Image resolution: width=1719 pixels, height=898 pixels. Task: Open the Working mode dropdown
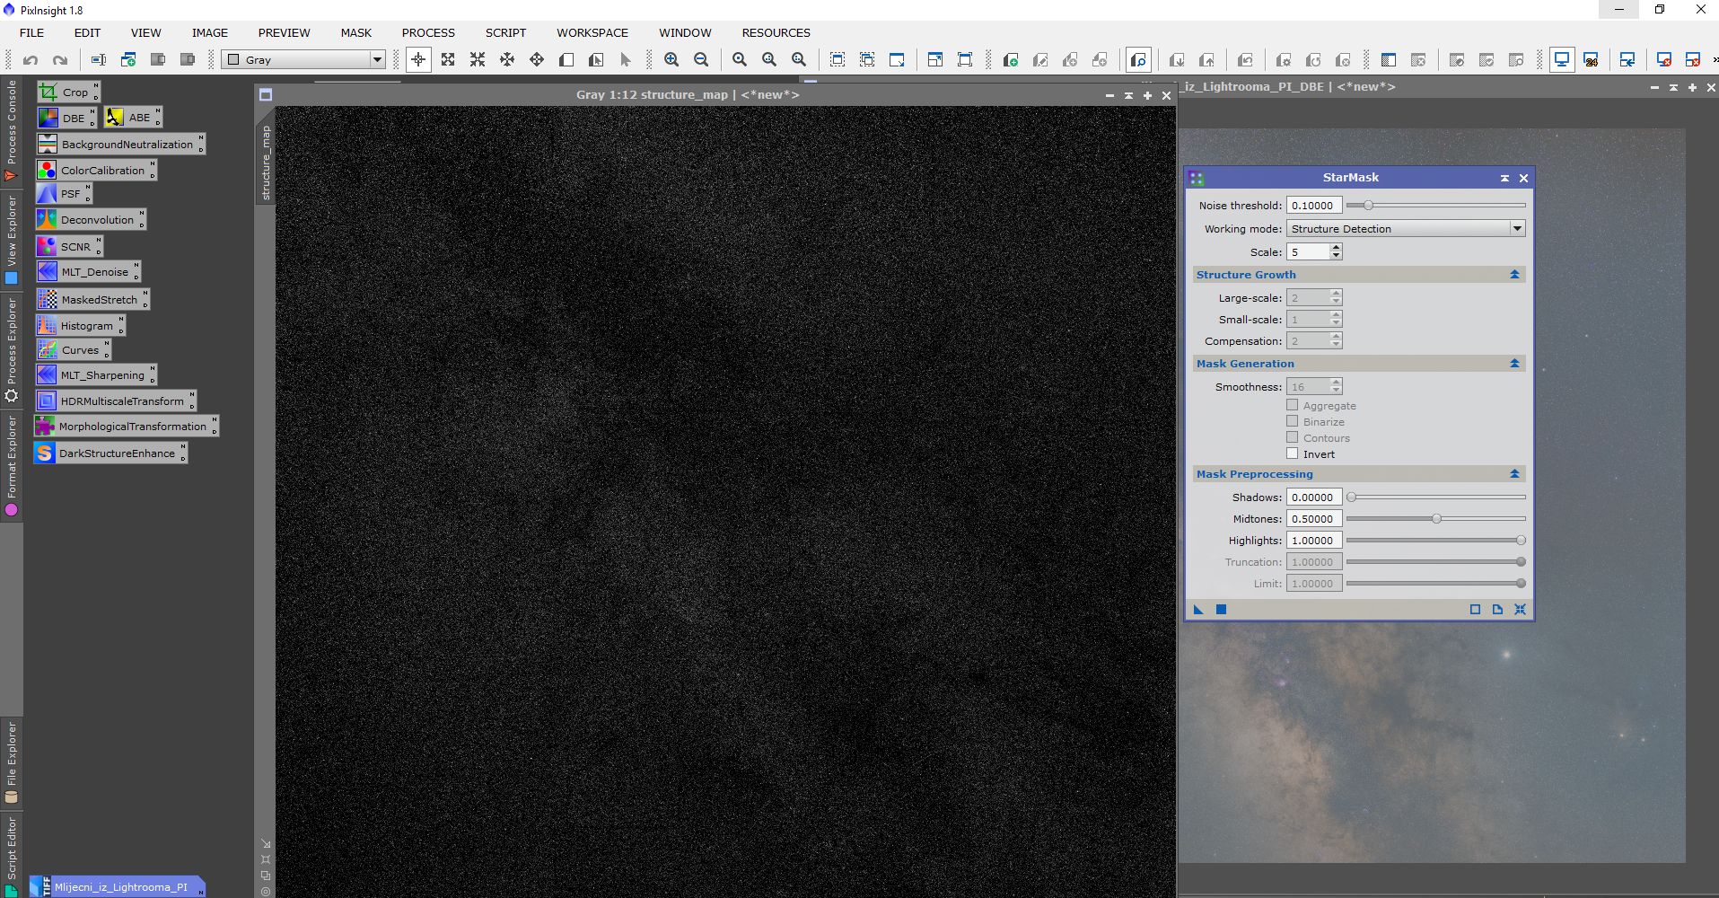click(x=1405, y=229)
